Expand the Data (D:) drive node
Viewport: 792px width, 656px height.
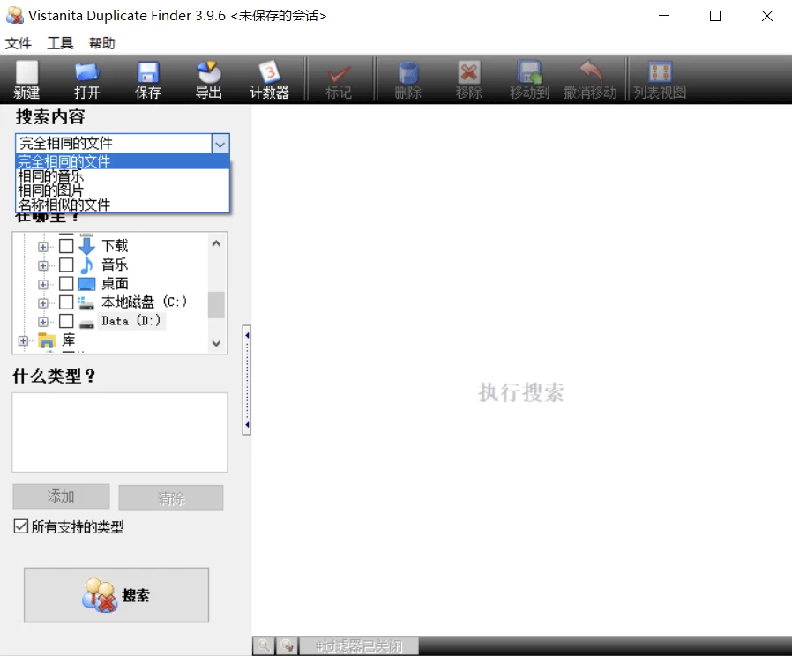43,322
